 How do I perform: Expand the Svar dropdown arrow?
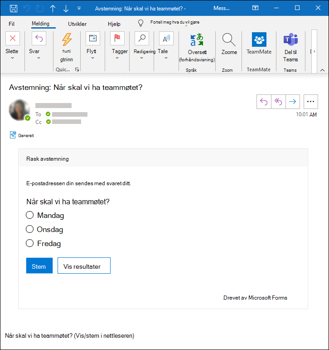[39, 58]
